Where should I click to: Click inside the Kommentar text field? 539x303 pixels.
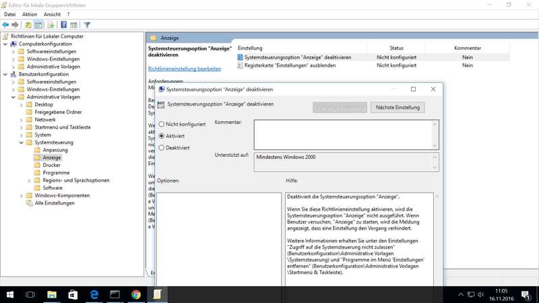(x=343, y=135)
